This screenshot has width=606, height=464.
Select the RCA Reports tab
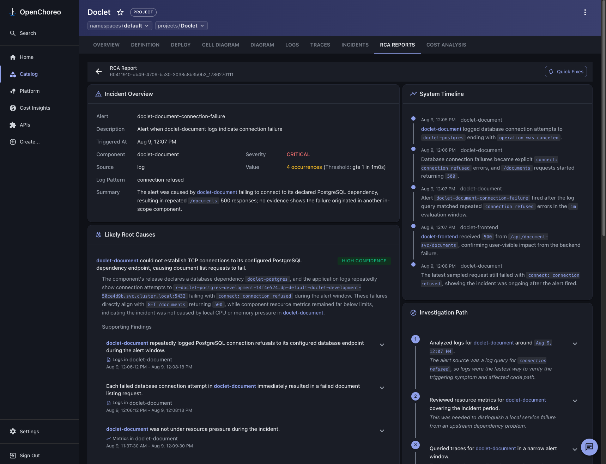(x=398, y=45)
